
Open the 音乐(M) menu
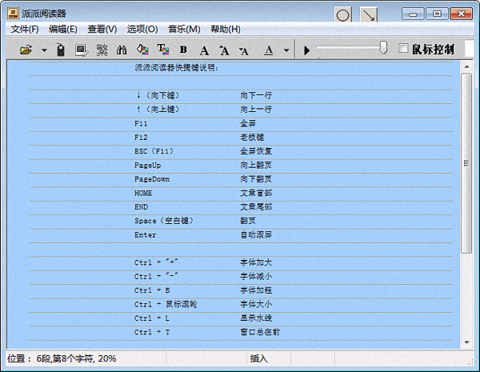coord(184,30)
